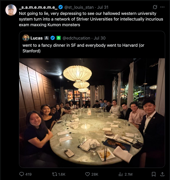170x180 pixels.
Task: Open the three-dot more options menu
Action: pos(162,7)
